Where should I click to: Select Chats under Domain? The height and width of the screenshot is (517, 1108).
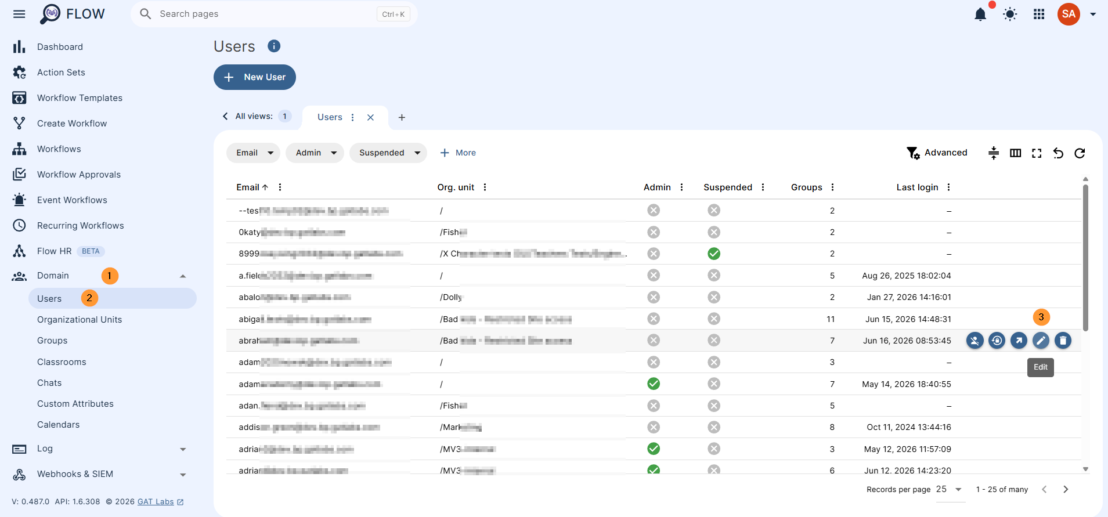(x=49, y=383)
